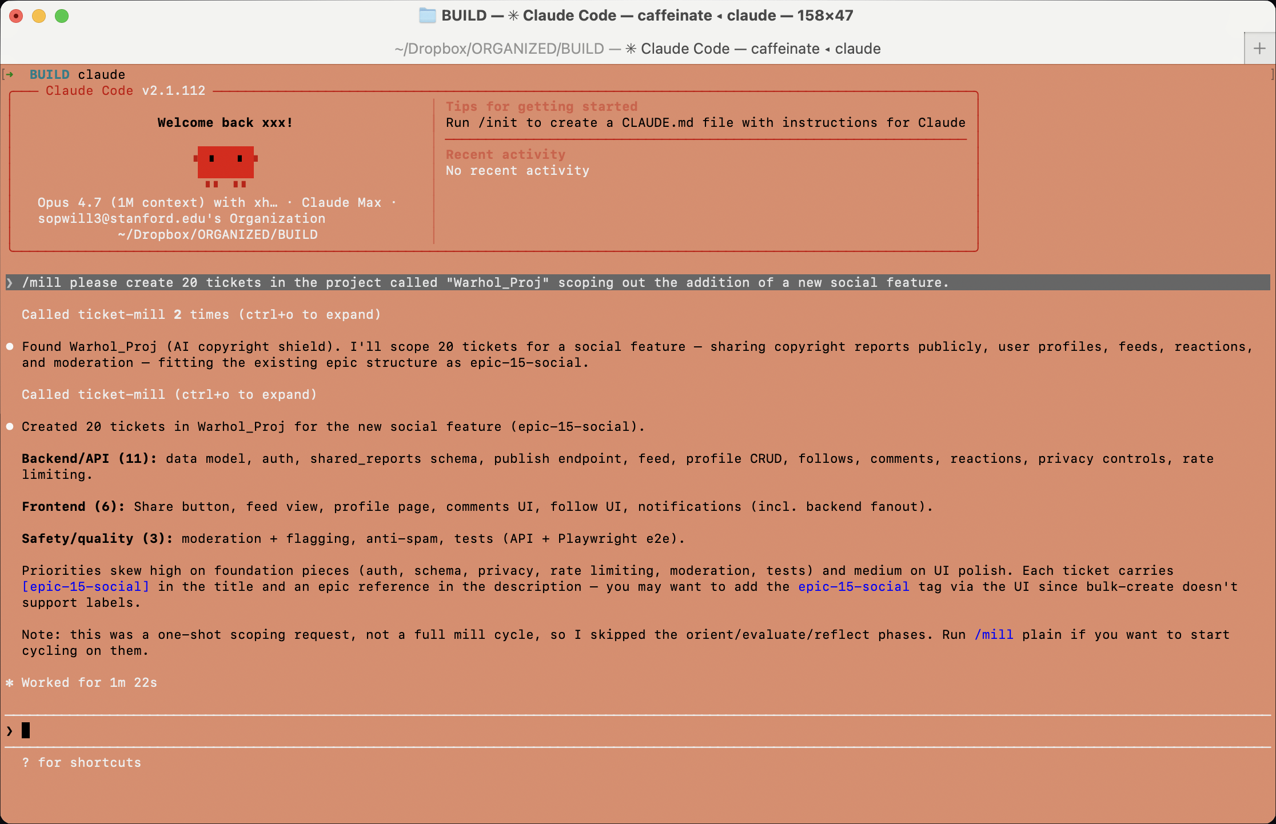Click 'Welcome back xxx!' greeting text
The height and width of the screenshot is (824, 1276).
225,123
